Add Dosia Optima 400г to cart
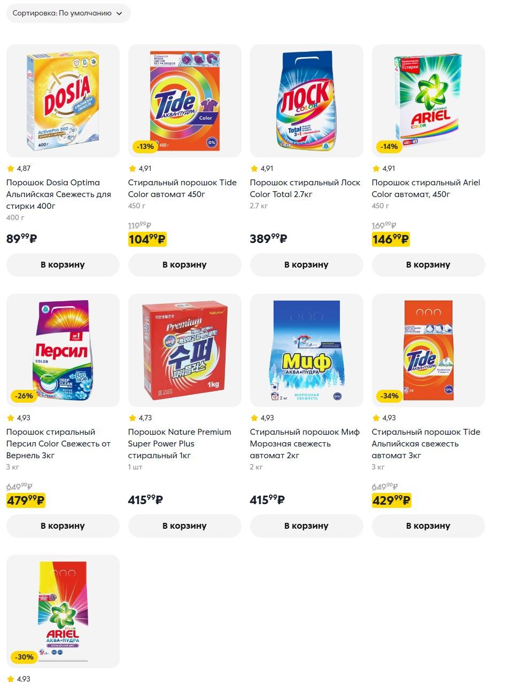The width and height of the screenshot is (513, 682). point(63,265)
